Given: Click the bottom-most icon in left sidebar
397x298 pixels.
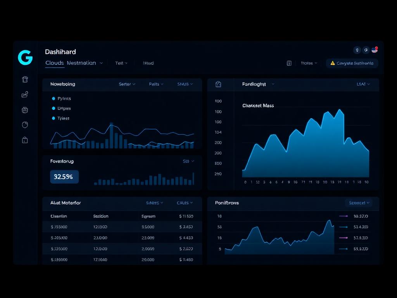Looking at the screenshot, I should (x=25, y=140).
